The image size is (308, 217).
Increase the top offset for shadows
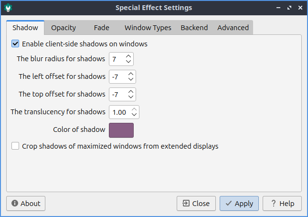(x=131, y=91)
